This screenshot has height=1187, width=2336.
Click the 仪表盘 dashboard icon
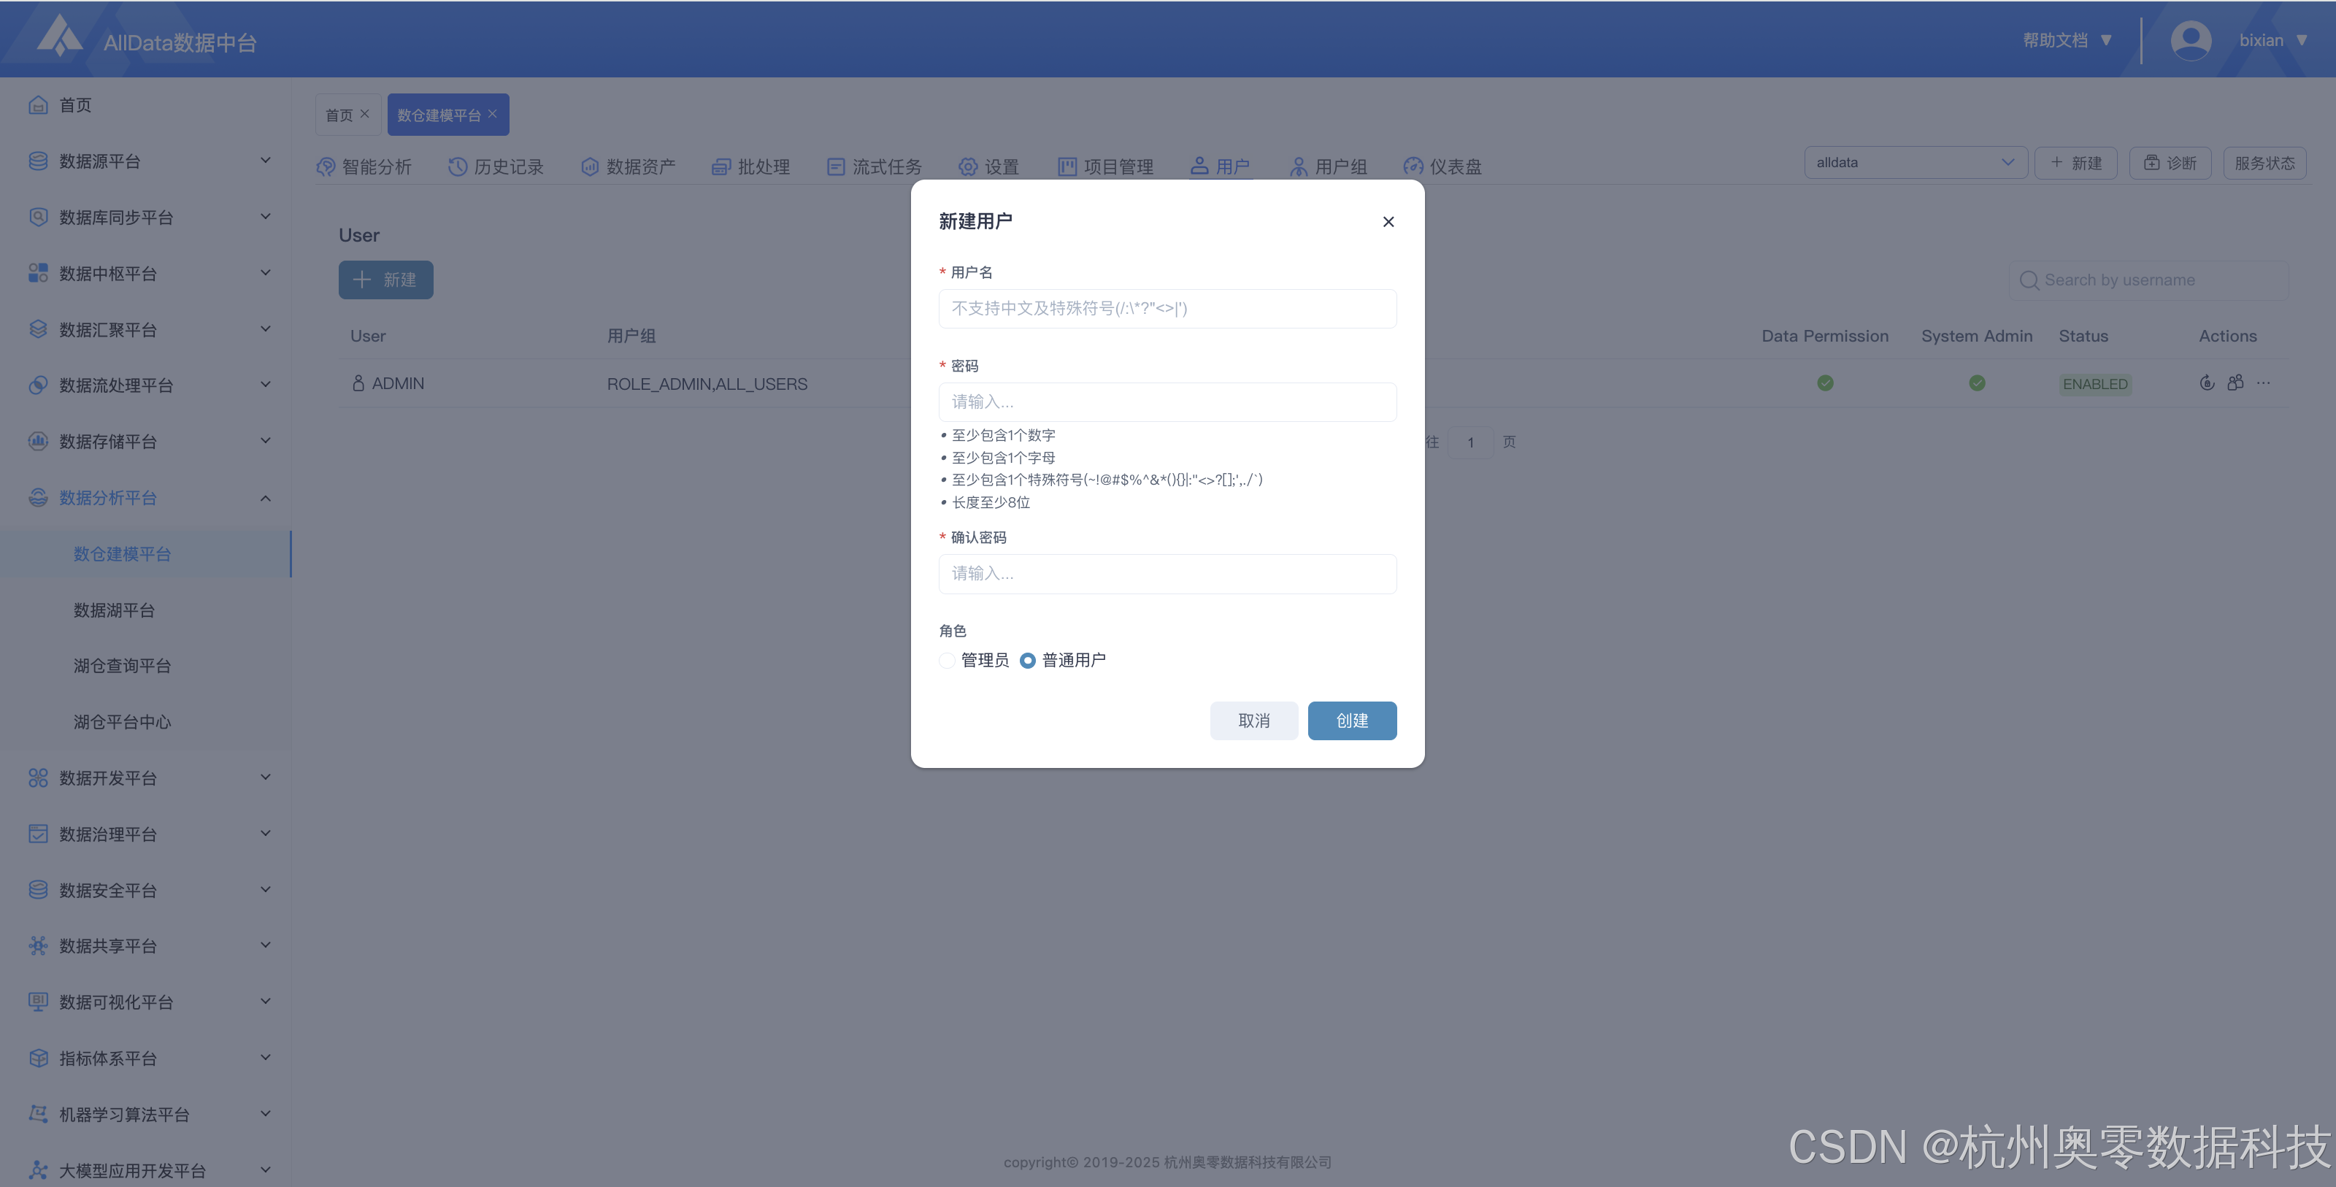pos(1413,167)
